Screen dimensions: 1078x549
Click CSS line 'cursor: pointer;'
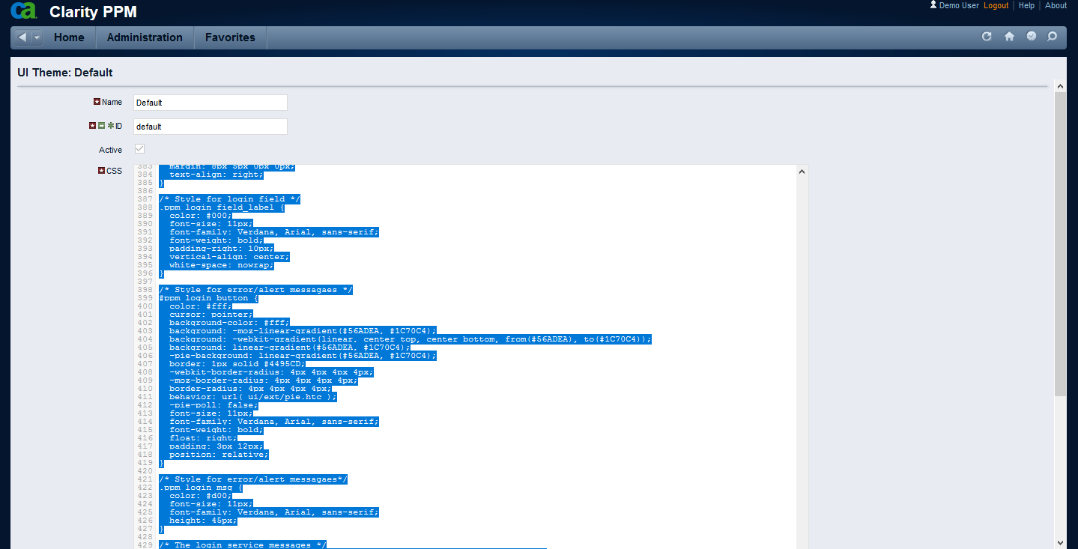[x=211, y=315]
